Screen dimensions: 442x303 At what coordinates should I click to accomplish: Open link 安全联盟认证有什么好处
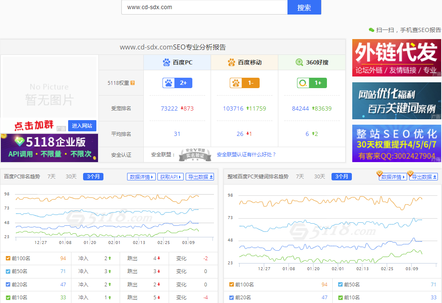point(247,153)
